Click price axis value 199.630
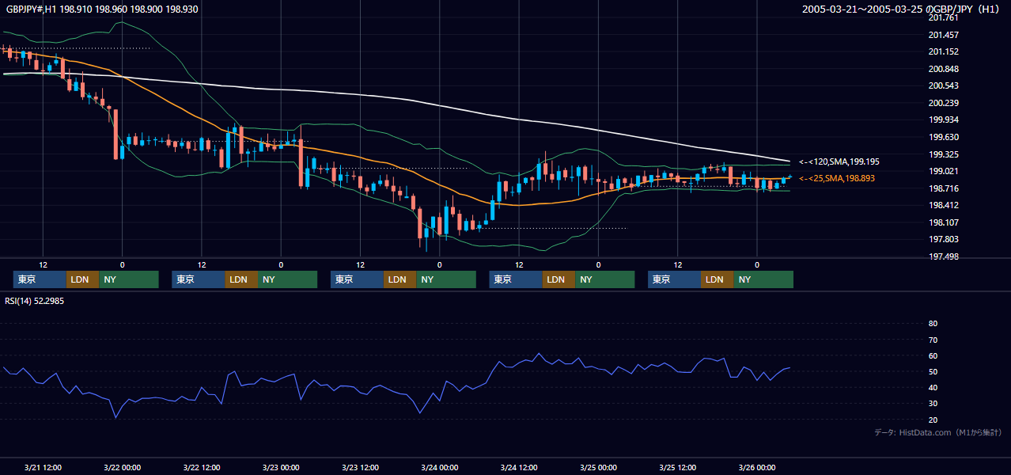 [943, 137]
